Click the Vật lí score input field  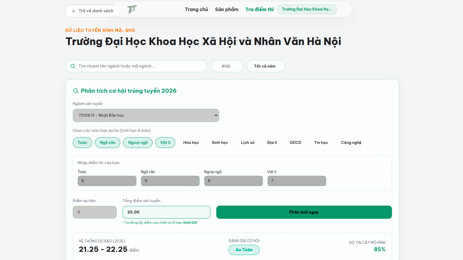(x=297, y=181)
